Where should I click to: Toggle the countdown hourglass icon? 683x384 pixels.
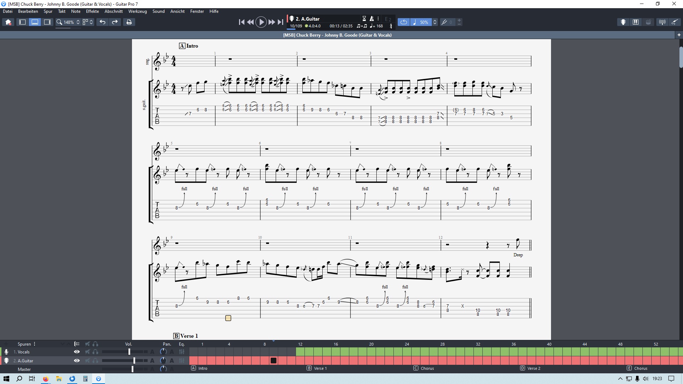click(364, 18)
